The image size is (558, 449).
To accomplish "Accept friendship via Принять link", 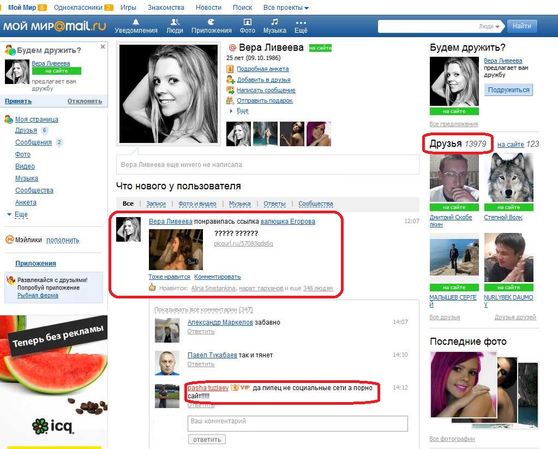I will pos(18,101).
